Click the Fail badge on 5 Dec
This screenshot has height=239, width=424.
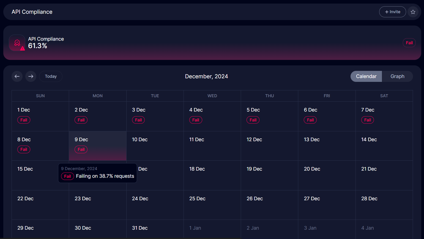(x=253, y=120)
